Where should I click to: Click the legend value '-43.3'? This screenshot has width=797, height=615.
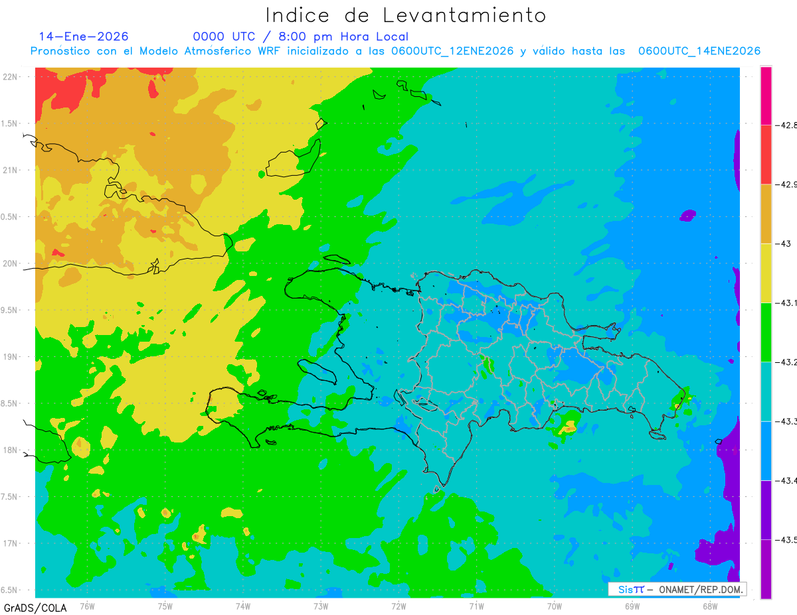786,421
